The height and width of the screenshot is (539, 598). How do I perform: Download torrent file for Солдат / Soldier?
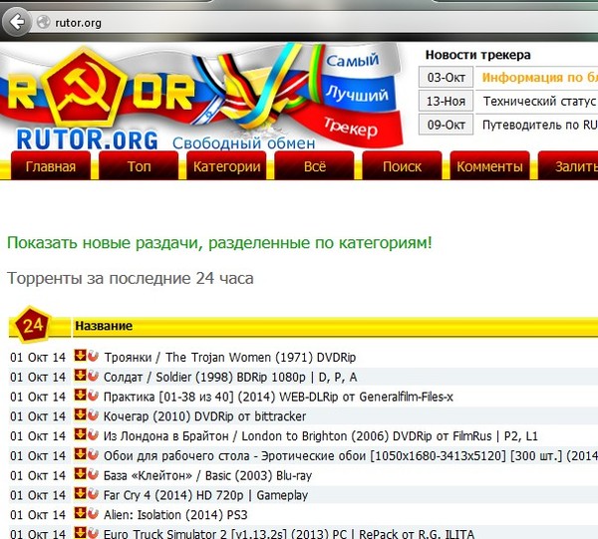80,375
